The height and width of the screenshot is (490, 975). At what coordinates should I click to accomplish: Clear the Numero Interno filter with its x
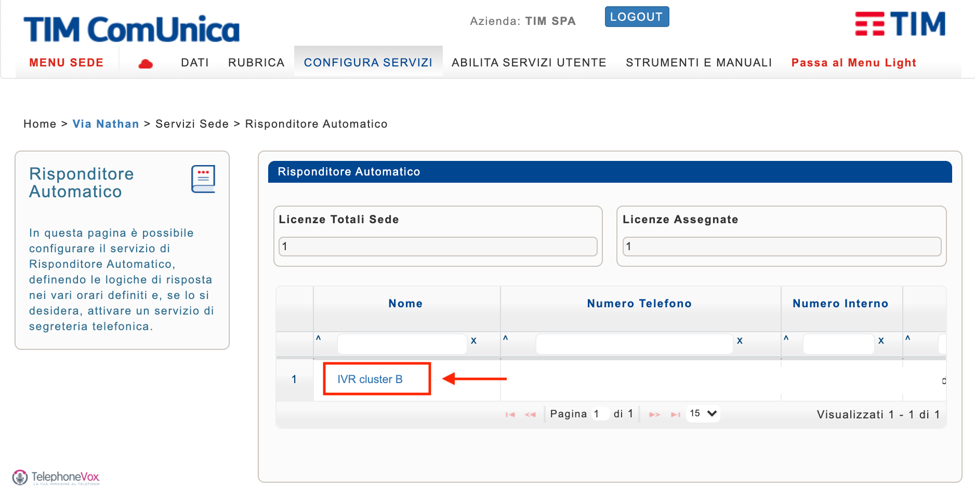pyautogui.click(x=881, y=341)
